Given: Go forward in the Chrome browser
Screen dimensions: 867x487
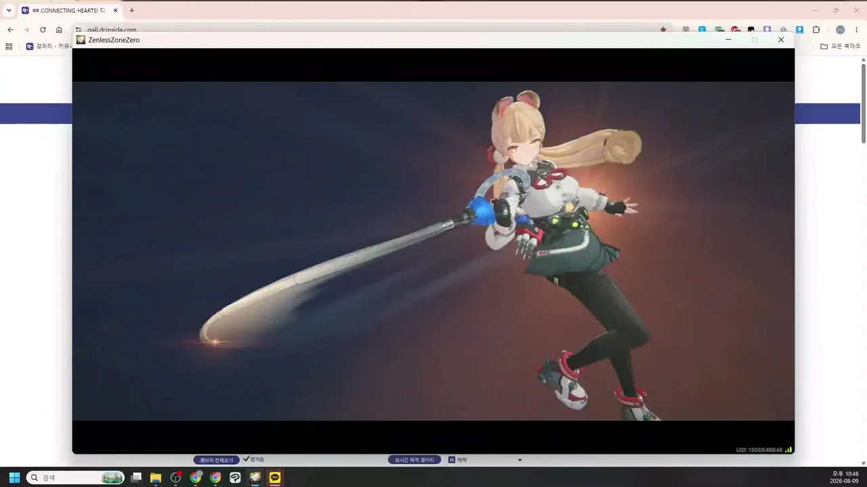Looking at the screenshot, I should click(26, 30).
